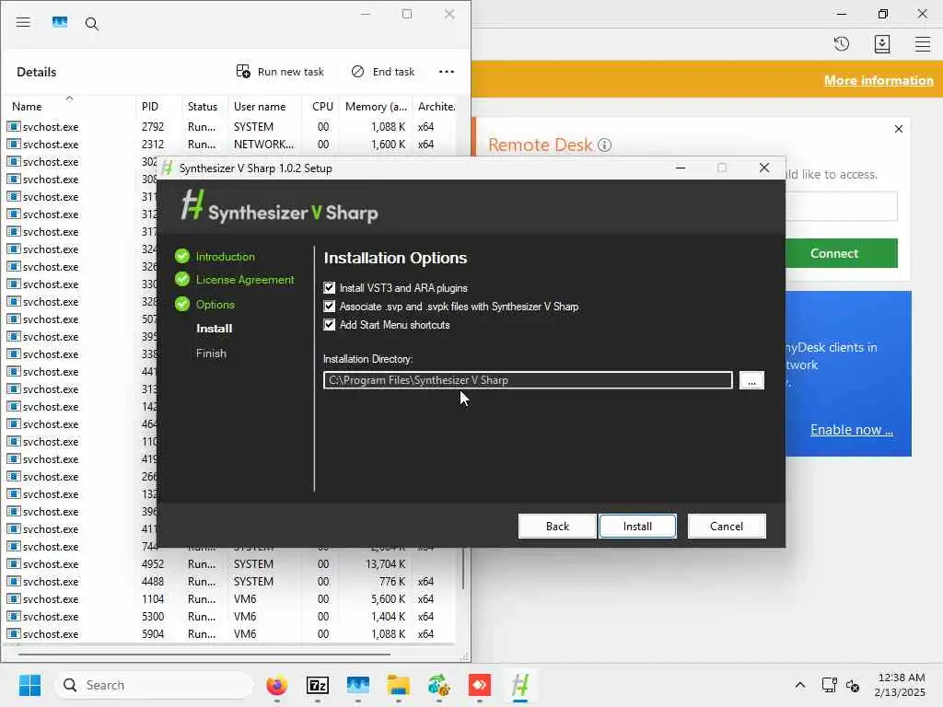Click the Connect button in AnyDesk
The image size is (943, 707).
pos(841,253)
